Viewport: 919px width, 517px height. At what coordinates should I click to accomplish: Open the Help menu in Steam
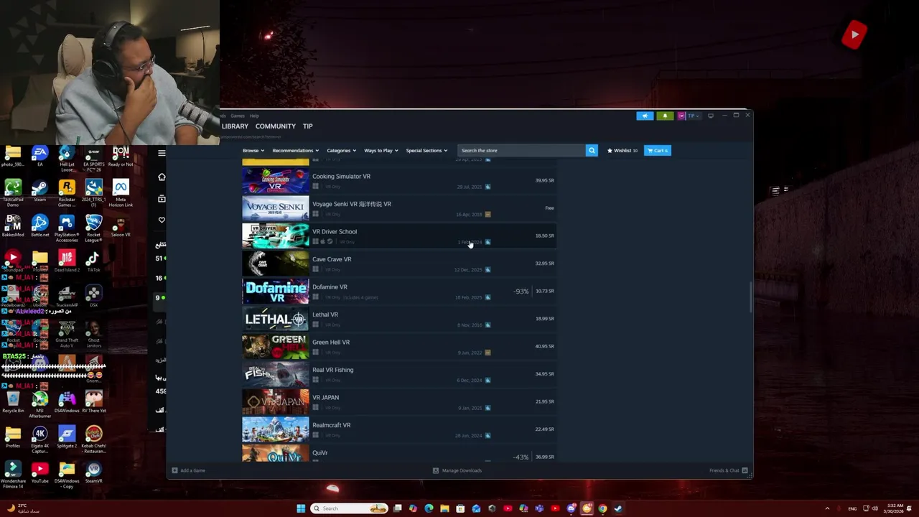[254, 116]
